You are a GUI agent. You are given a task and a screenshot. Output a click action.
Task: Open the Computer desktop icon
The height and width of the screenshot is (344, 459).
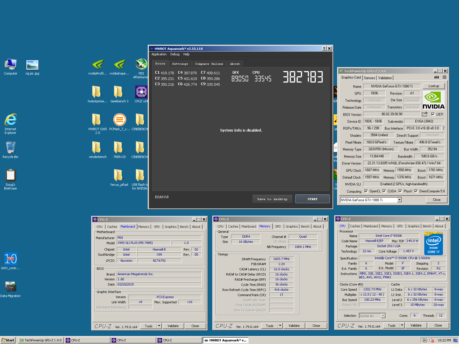click(x=11, y=67)
